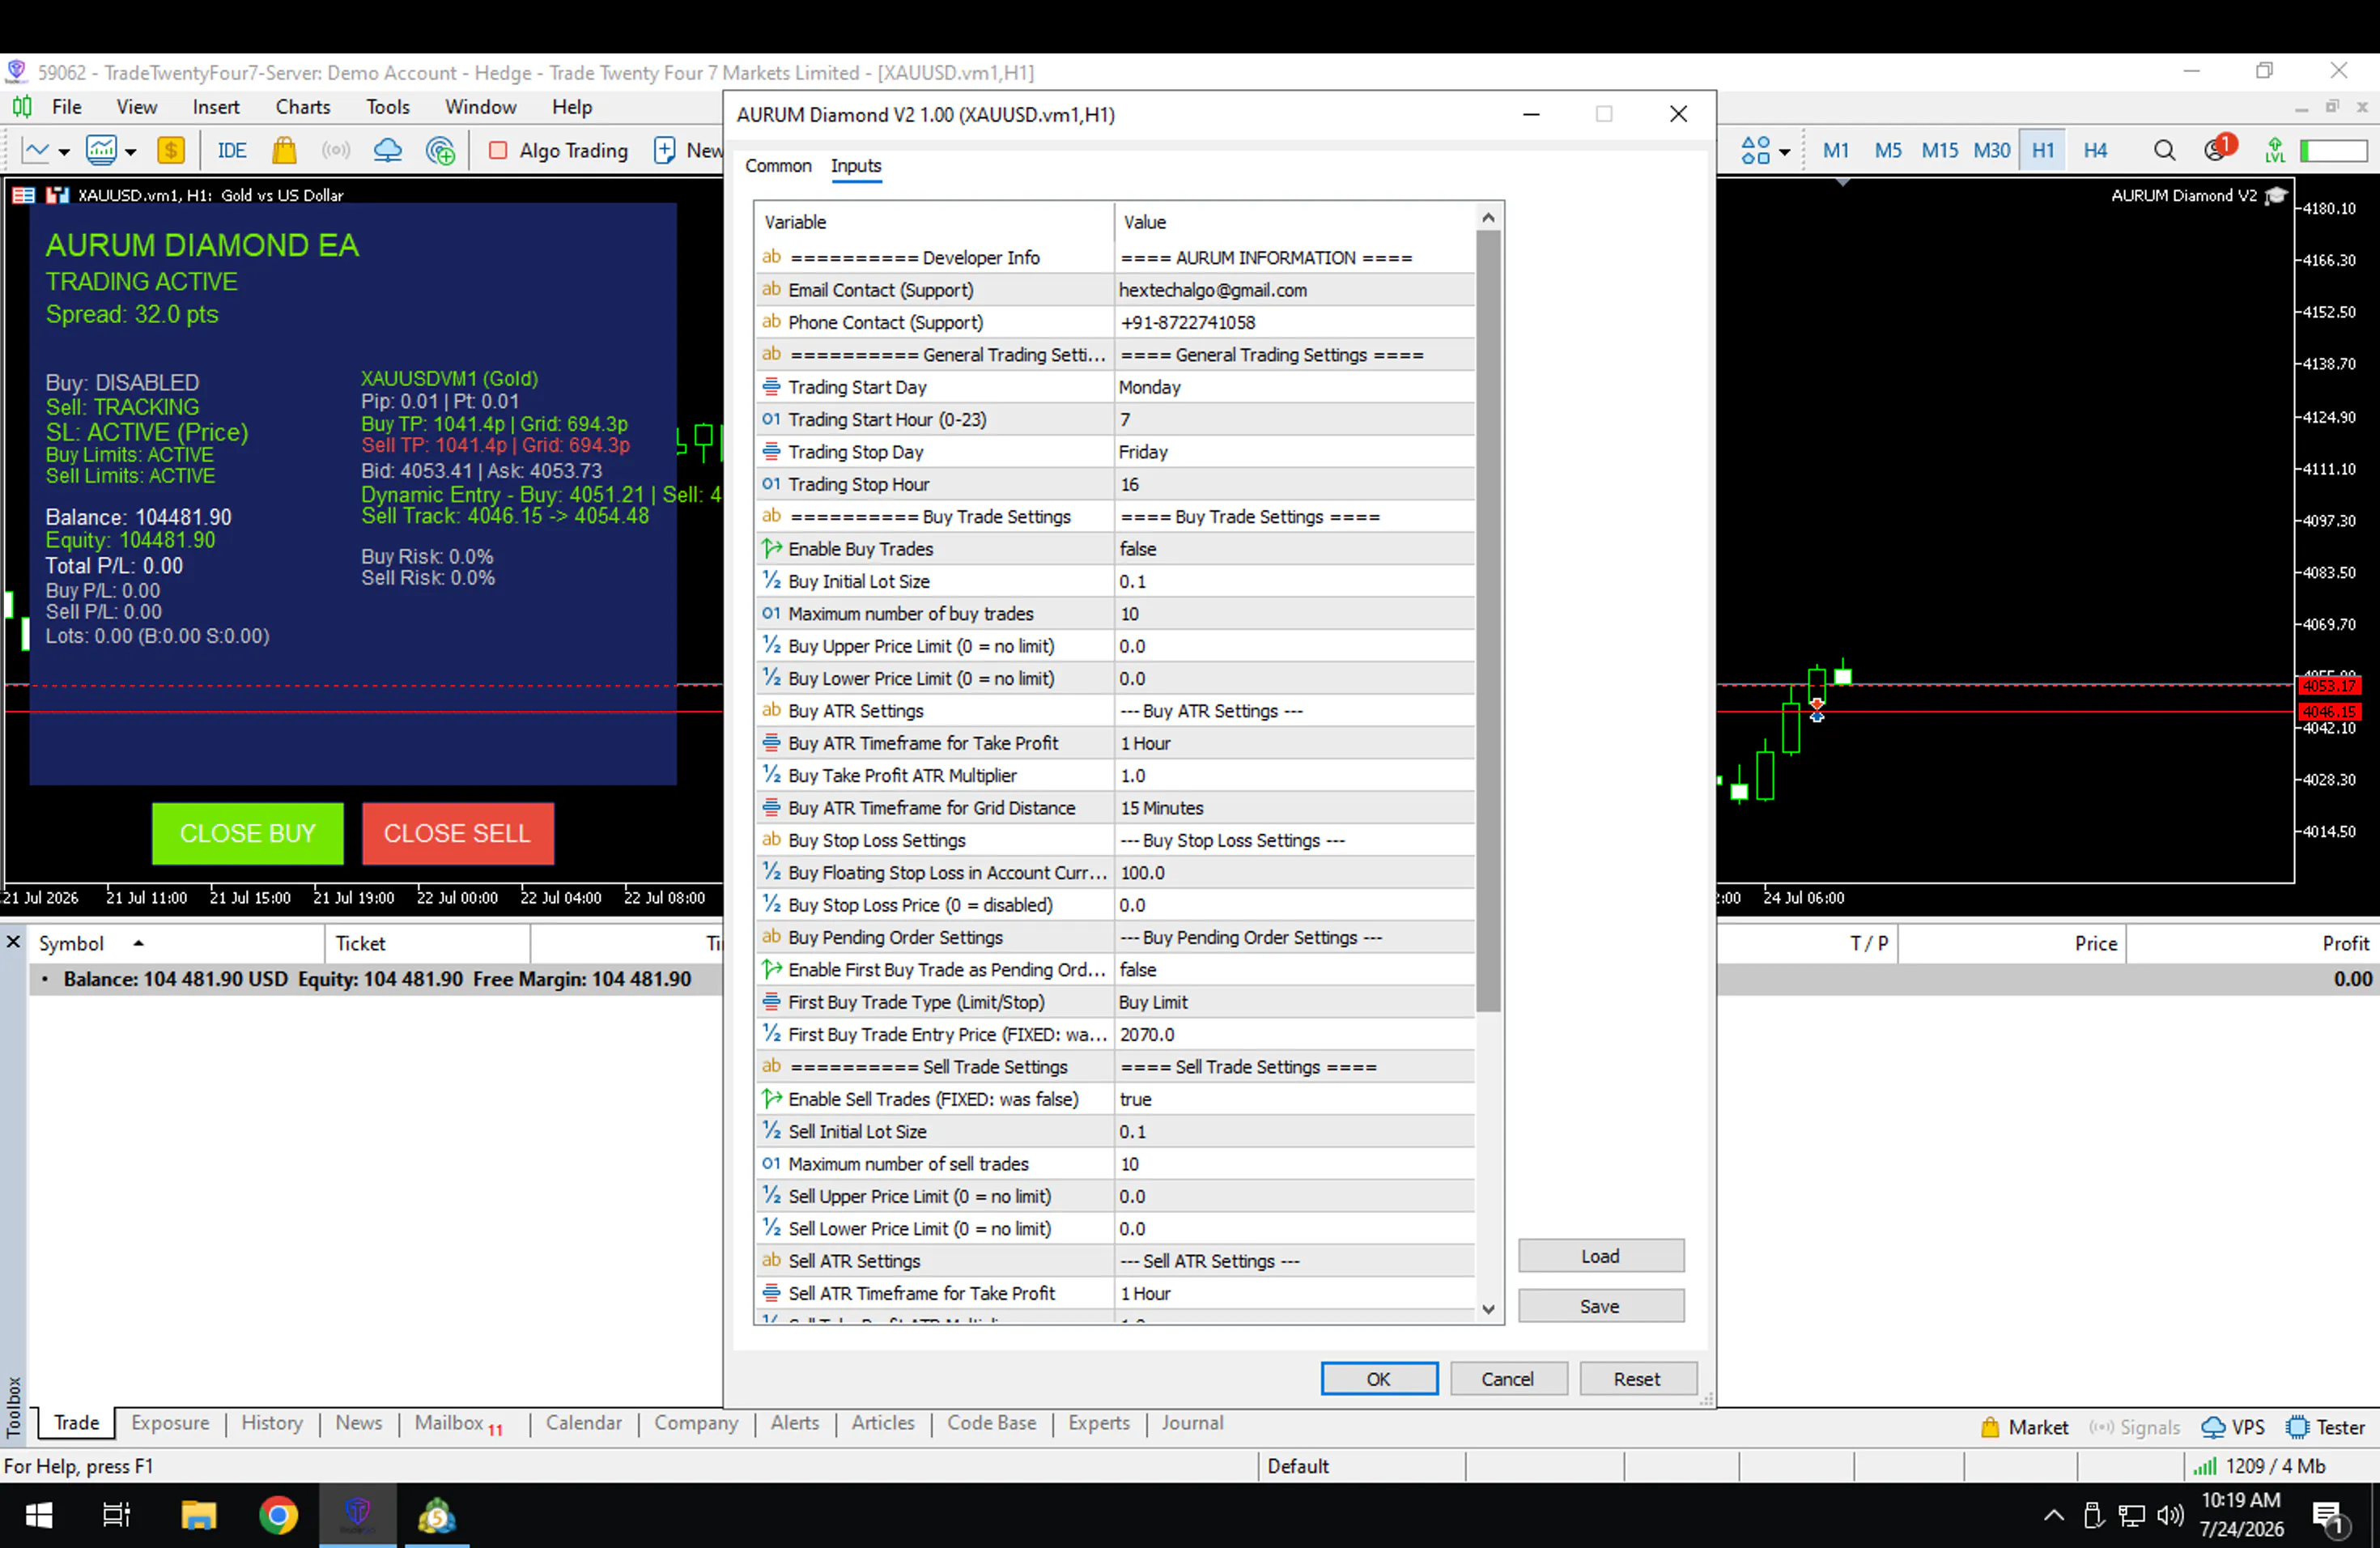
Task: Click the yellow dollar trading icon
Action: 171,151
